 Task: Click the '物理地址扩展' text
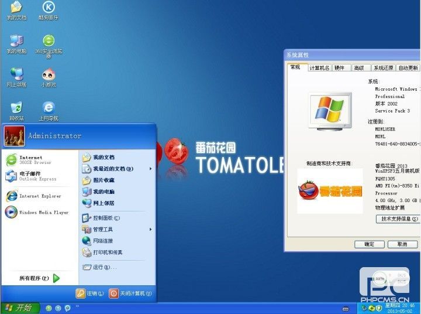389,208
